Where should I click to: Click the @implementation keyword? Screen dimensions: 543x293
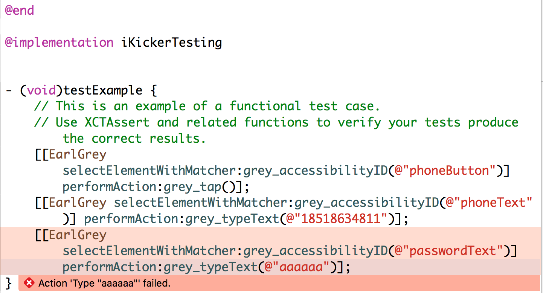[x=59, y=43]
